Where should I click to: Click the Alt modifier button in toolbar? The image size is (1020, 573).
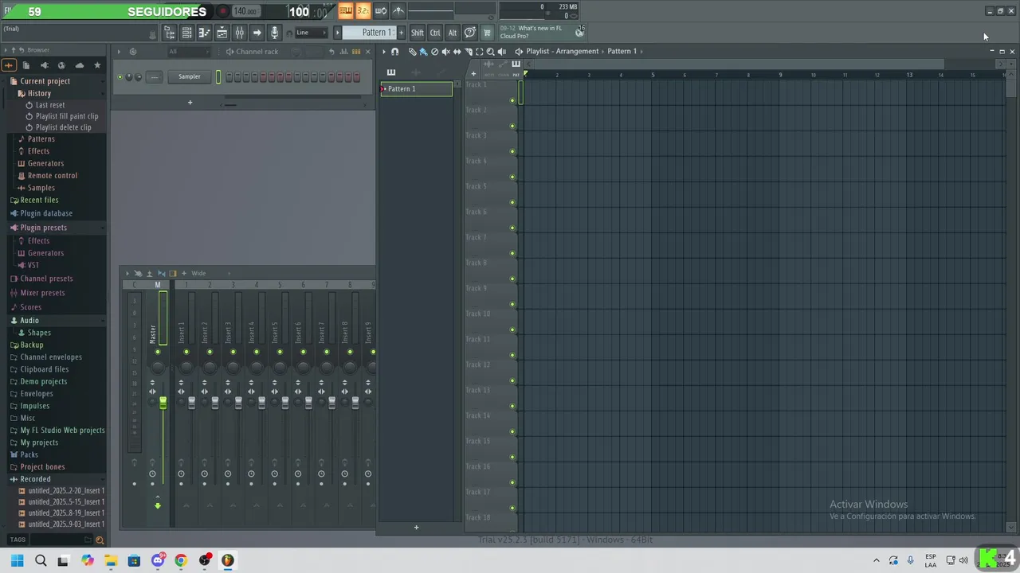[453, 33]
